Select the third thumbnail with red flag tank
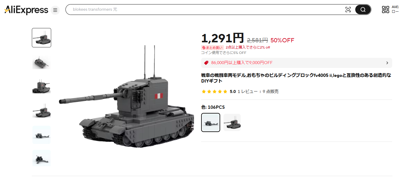Image resolution: width=399 pixels, height=177 pixels. tap(41, 86)
